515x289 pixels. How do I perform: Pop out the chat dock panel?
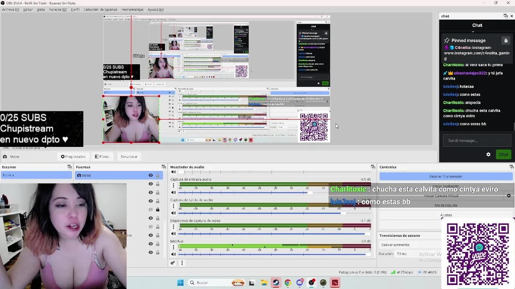point(506,16)
